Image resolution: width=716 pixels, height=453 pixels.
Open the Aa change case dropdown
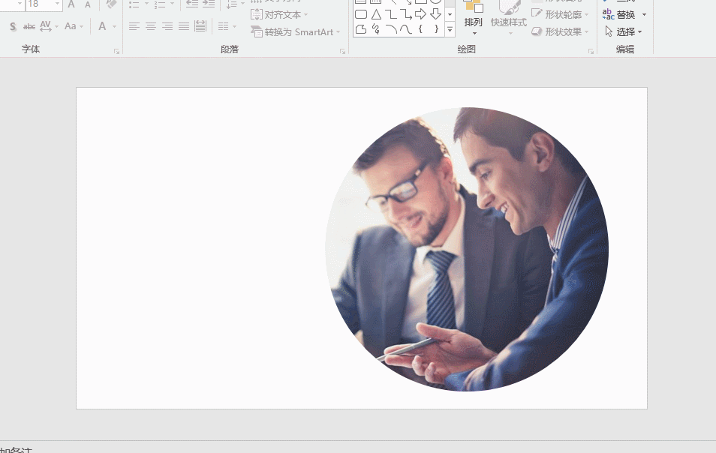pyautogui.click(x=73, y=26)
